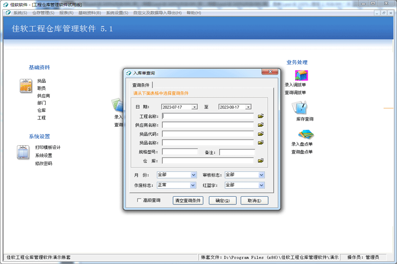The height and width of the screenshot is (264, 397).
Task: Enable the 高级查询 checkbox
Action: tap(139, 200)
